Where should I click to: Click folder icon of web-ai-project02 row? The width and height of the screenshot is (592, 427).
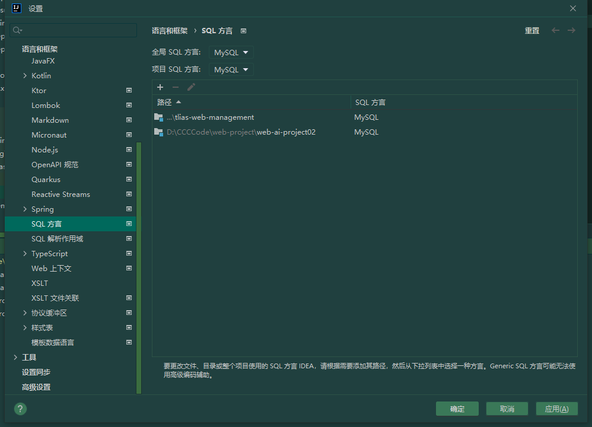(x=158, y=132)
